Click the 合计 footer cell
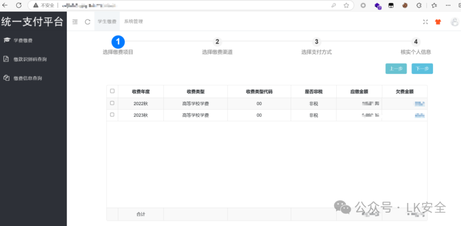461x226 pixels. point(141,214)
